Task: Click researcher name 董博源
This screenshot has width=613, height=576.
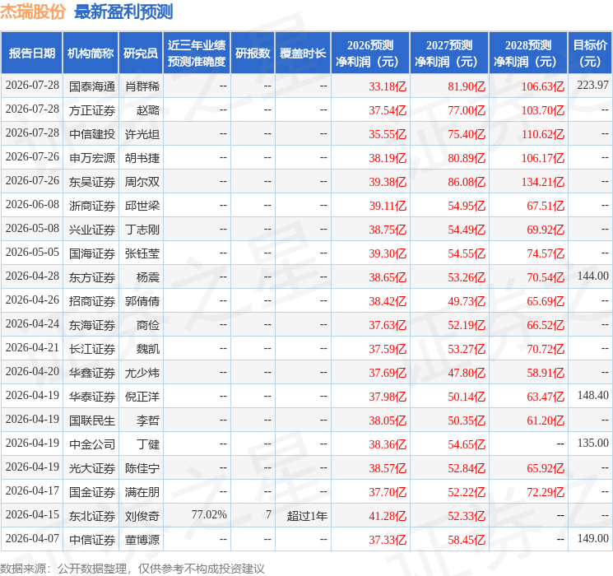Action: (x=142, y=540)
